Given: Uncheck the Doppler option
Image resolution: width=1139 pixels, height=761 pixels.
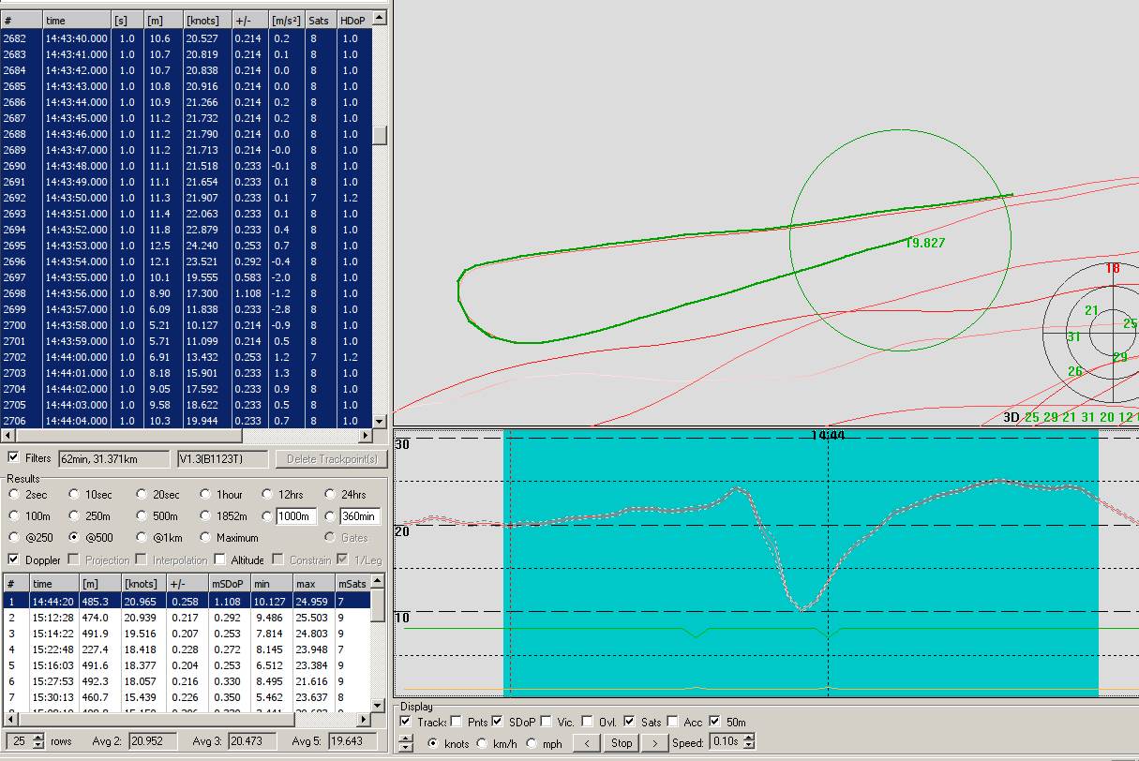Looking at the screenshot, I should (14, 560).
